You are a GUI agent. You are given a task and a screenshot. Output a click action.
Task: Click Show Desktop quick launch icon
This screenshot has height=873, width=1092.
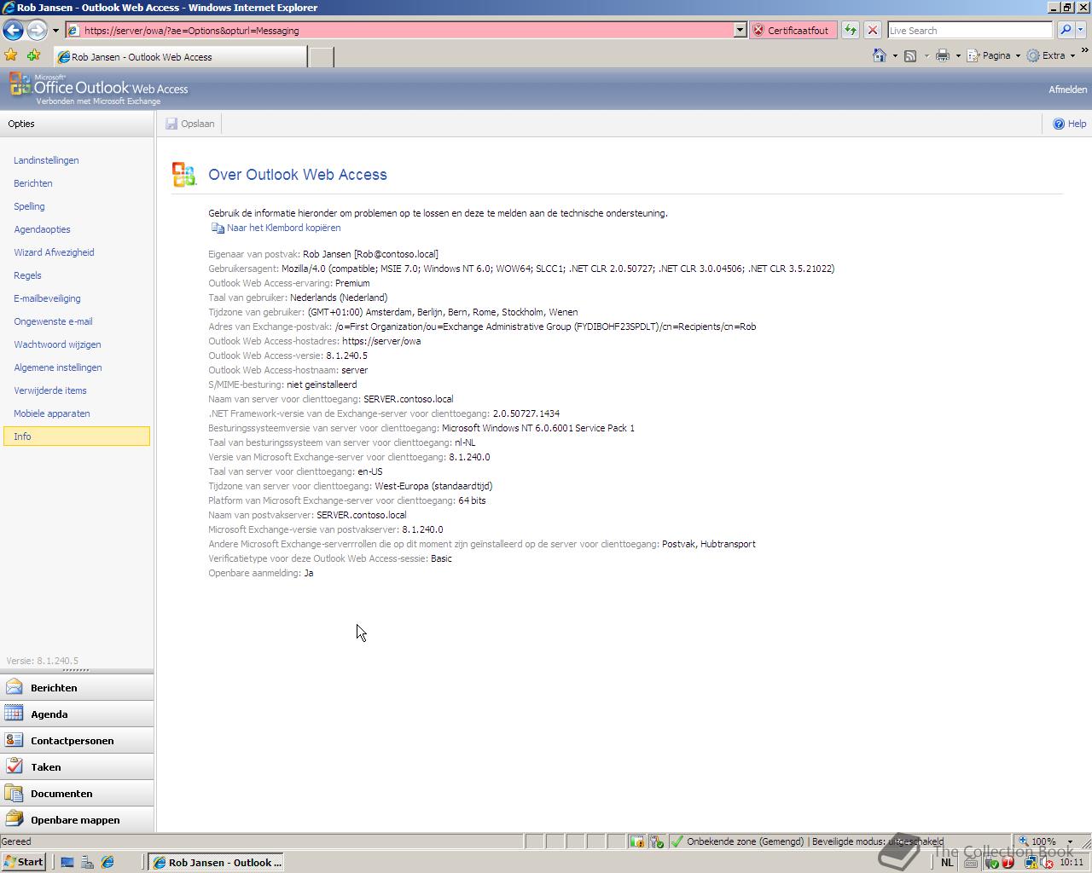pyautogui.click(x=67, y=862)
